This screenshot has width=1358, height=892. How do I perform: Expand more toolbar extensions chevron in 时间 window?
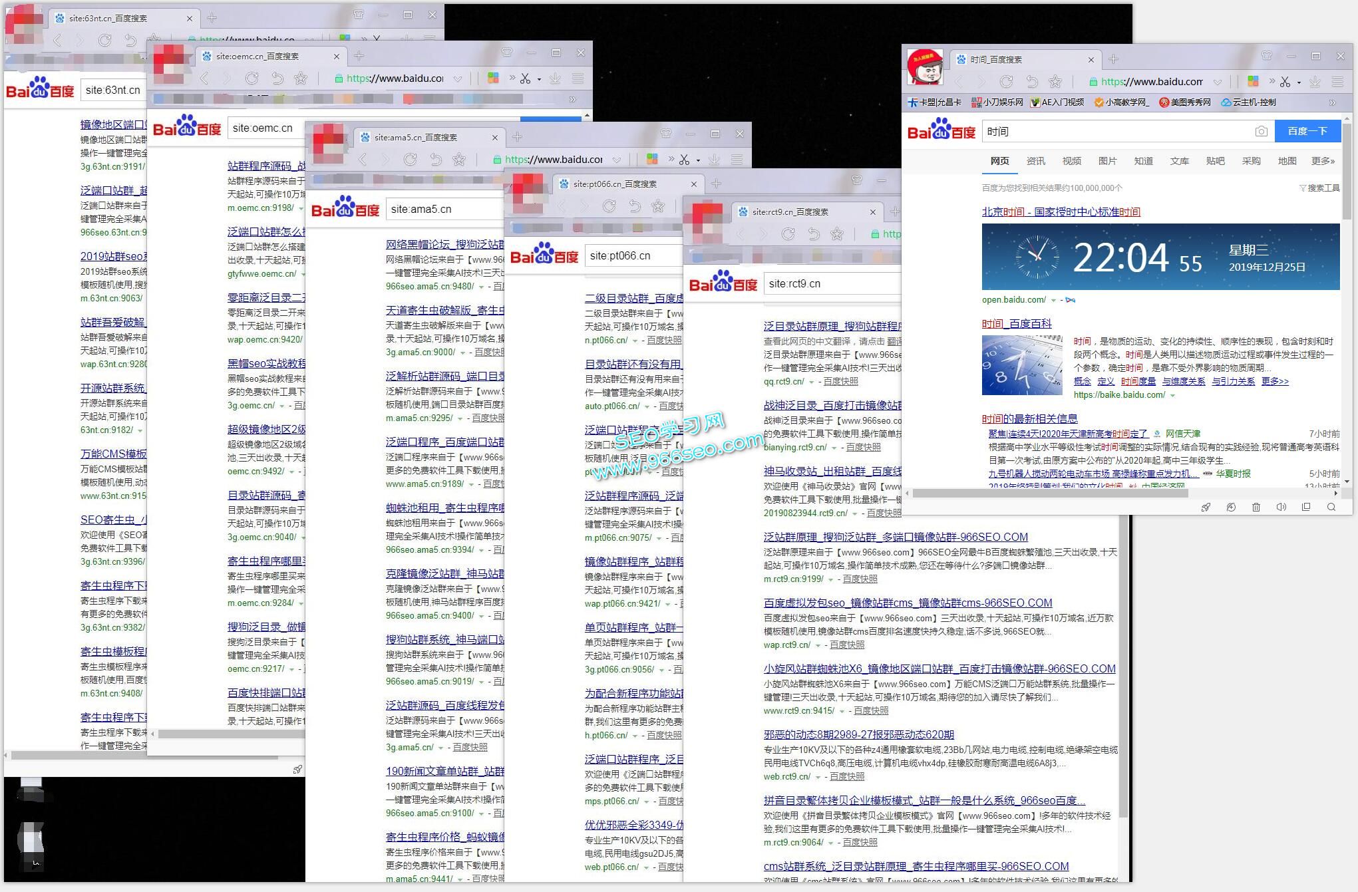[1272, 81]
